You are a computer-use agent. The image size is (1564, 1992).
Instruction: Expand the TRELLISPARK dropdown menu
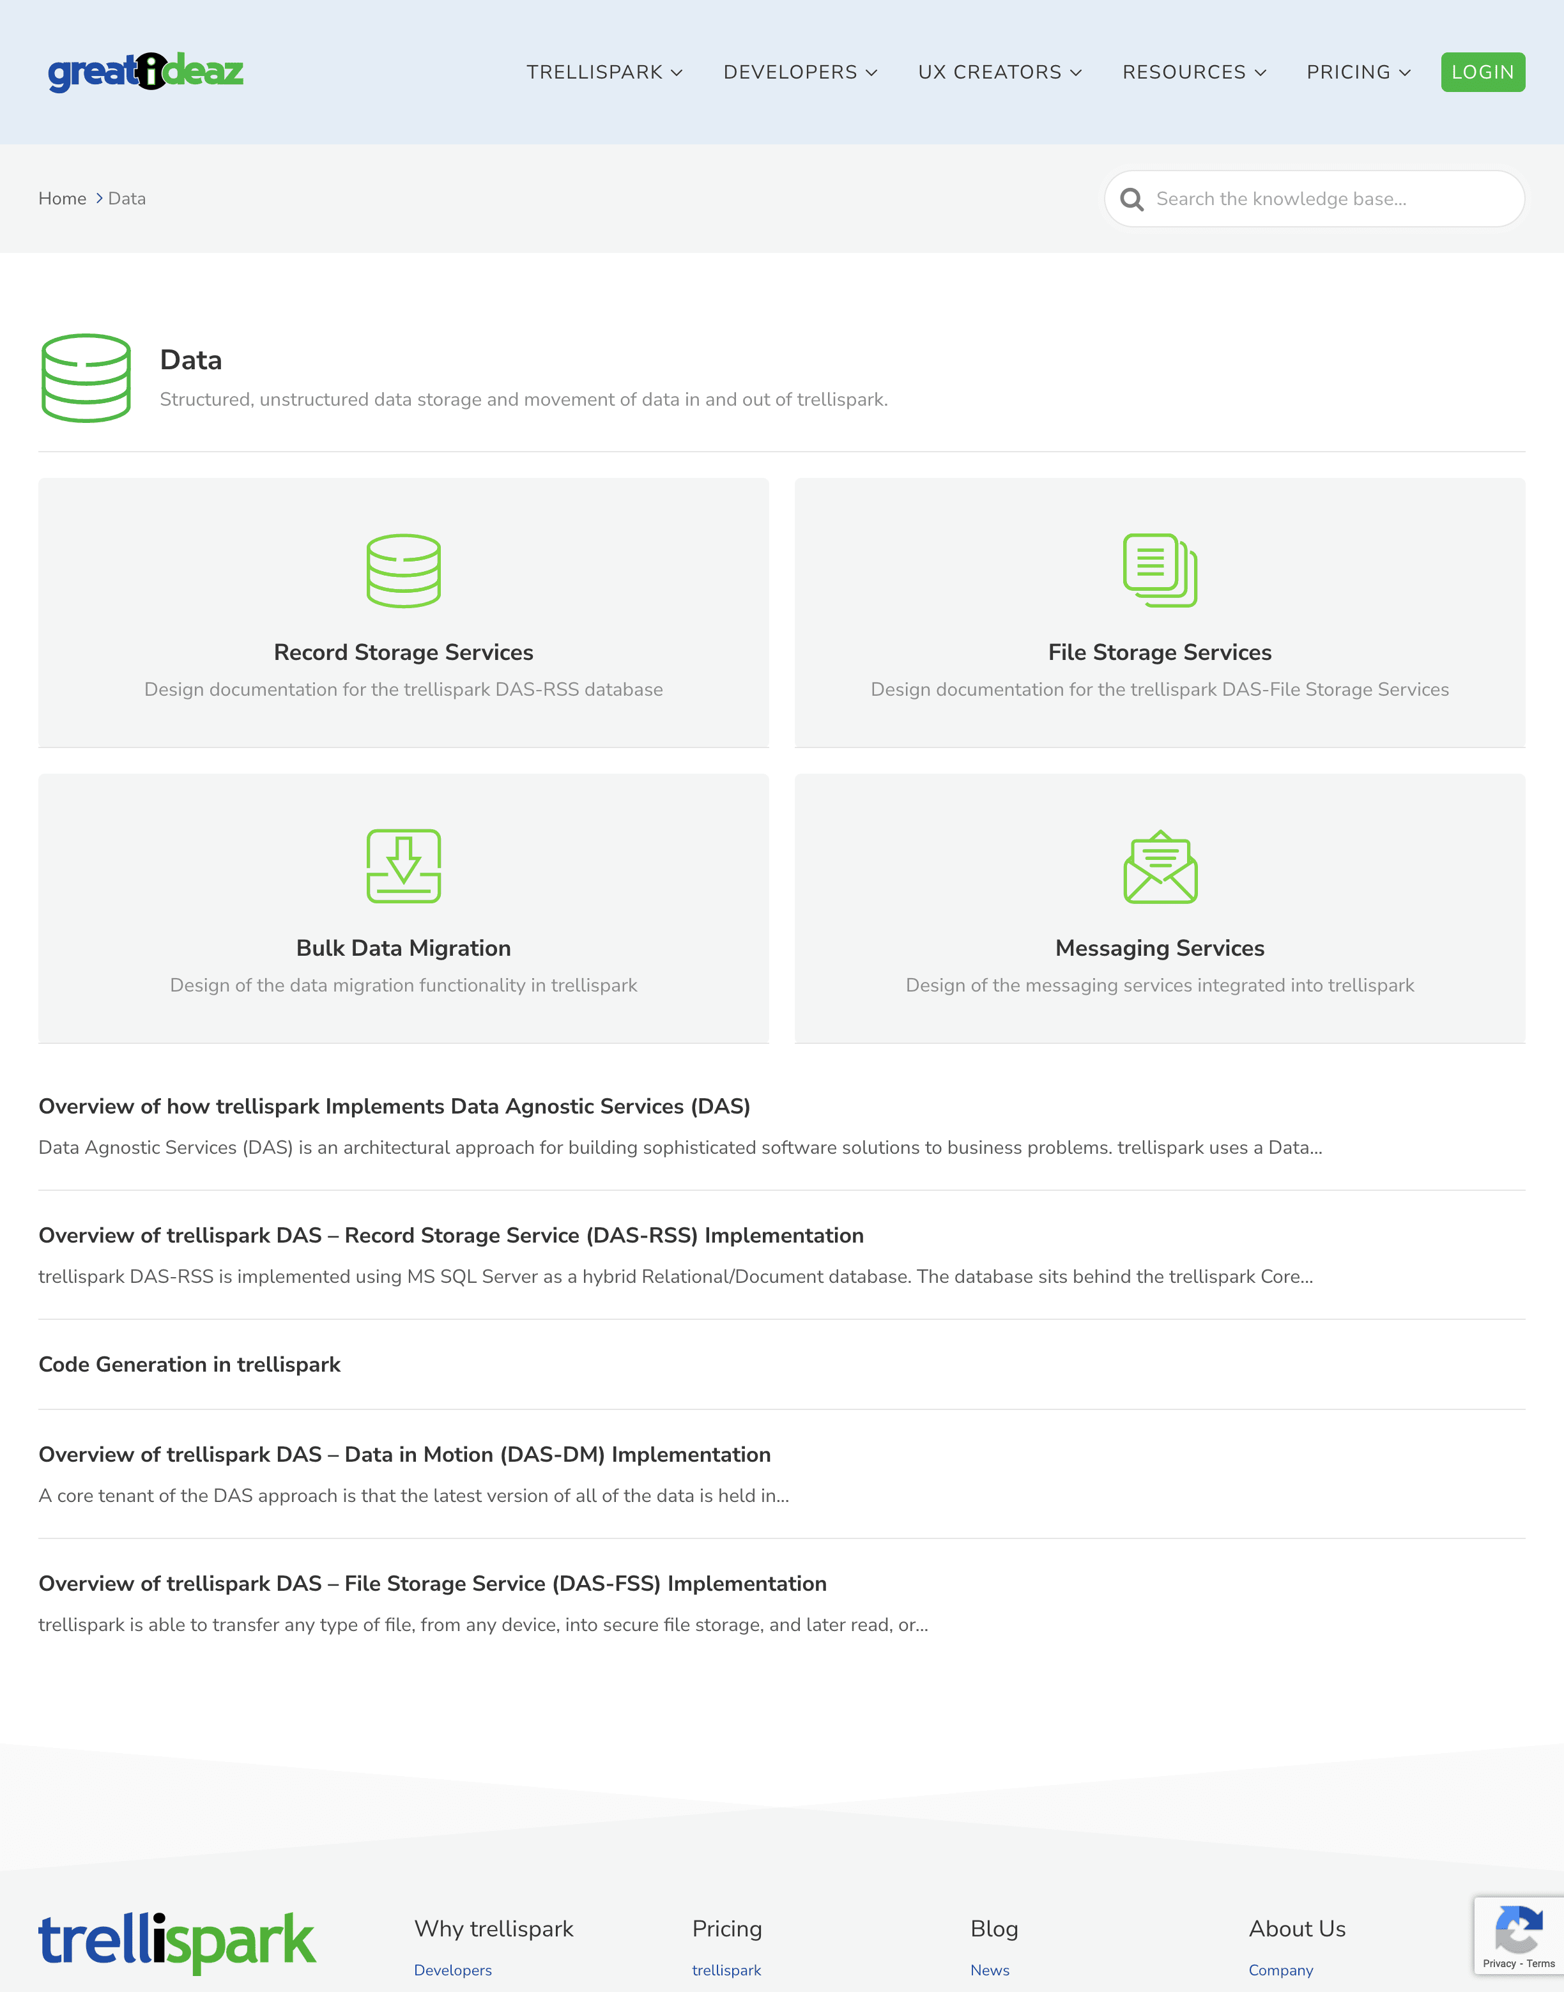pos(604,72)
